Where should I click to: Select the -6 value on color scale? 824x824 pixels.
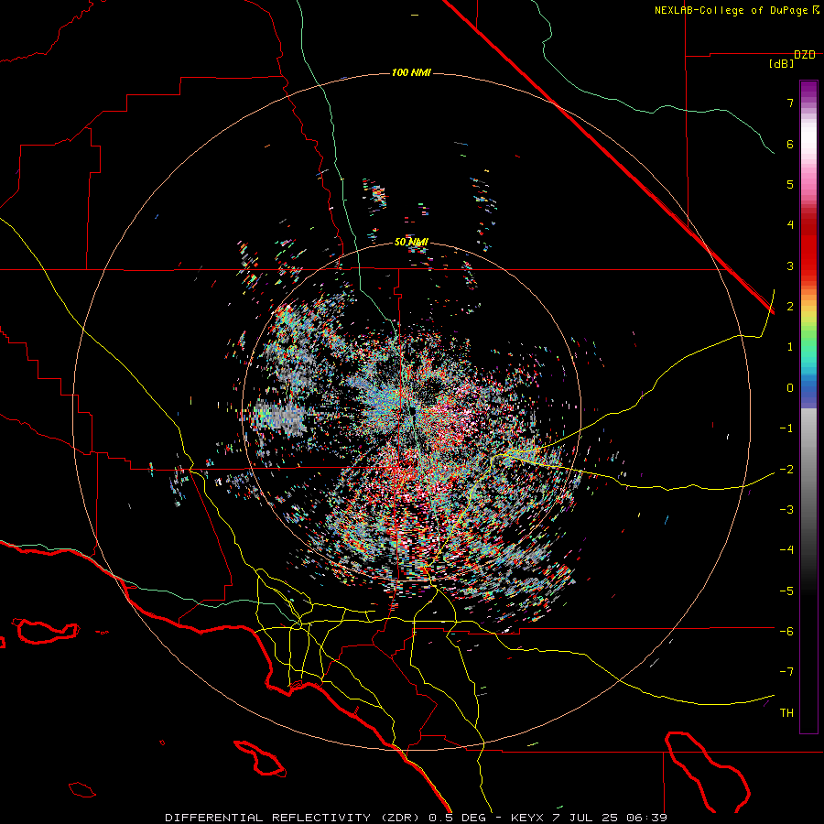click(x=786, y=631)
